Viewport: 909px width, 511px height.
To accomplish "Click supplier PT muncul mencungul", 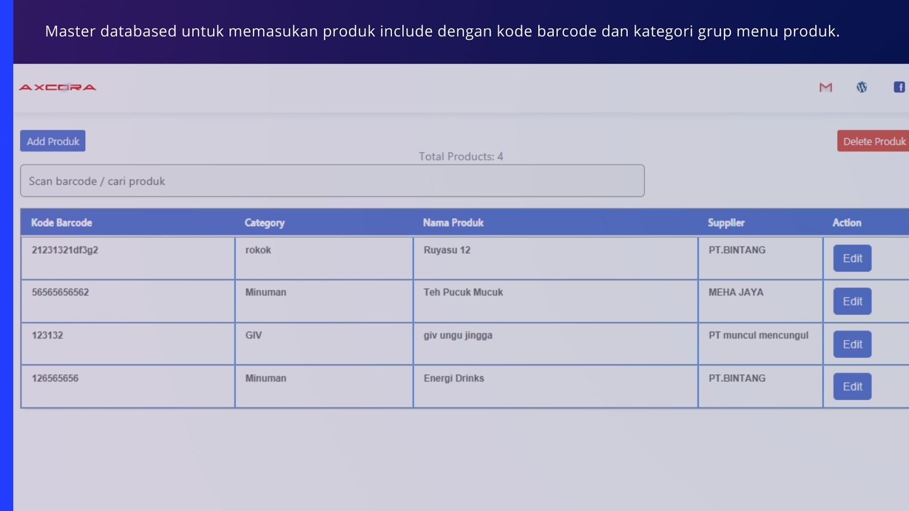I will click(x=758, y=336).
